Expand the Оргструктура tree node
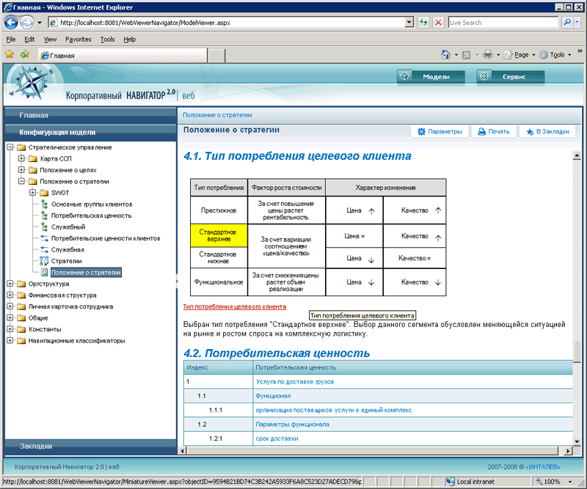Viewport: 587px width, 489px height. pyautogui.click(x=10, y=284)
